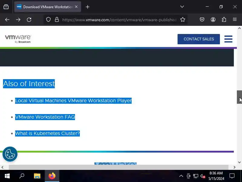Bookmark this page with star

183,19
